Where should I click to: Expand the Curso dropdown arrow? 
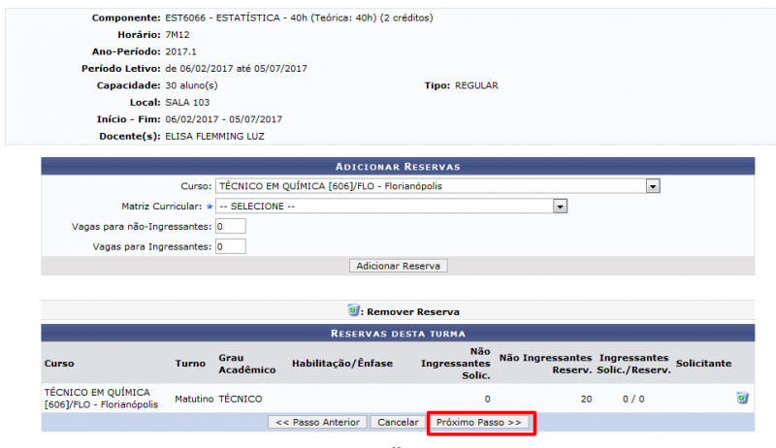point(653,186)
